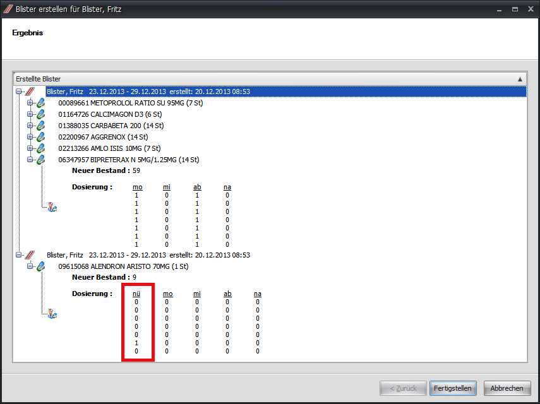Minimize the Blister erstellen window
The image size is (540, 404).
click(499, 9)
